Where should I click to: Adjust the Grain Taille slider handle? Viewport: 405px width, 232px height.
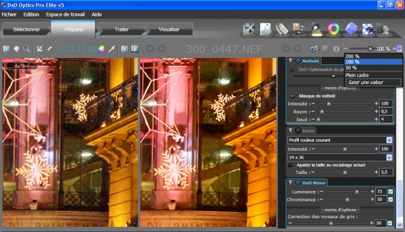344,173
